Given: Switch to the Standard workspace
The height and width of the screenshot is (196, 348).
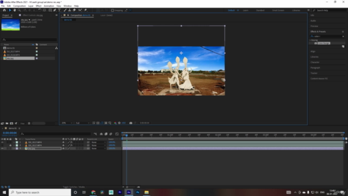Looking at the screenshot, I should pos(260,10).
